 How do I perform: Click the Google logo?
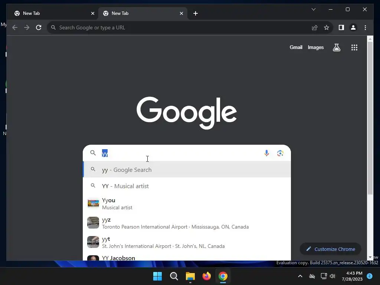[187, 113]
